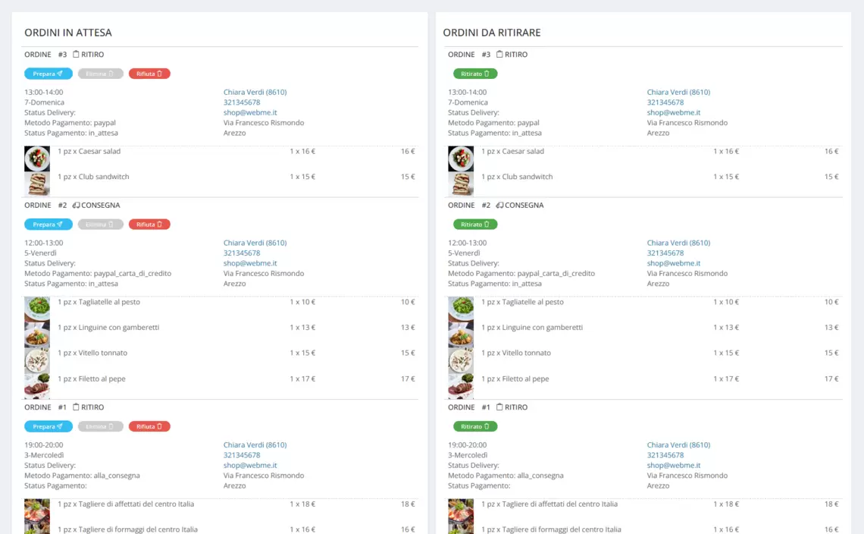Click phone number 321345678 in waiting order #2
The image size is (864, 534).
pyautogui.click(x=242, y=253)
